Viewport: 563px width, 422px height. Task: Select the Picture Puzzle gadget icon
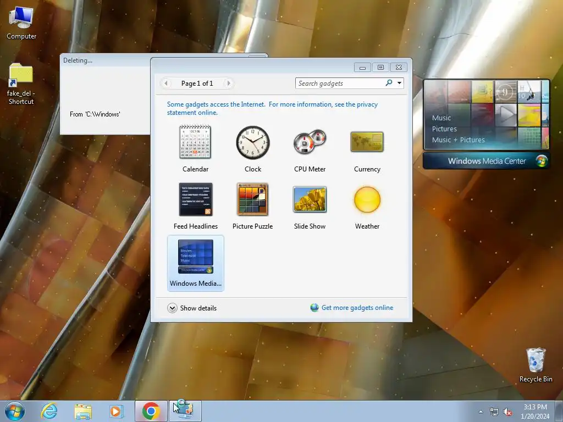click(252, 199)
